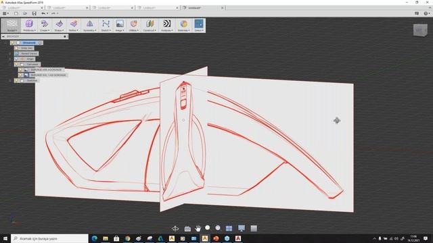Image resolution: width=433 pixels, height=243 pixels.
Task: Open the Windows notification center
Action: [426, 238]
